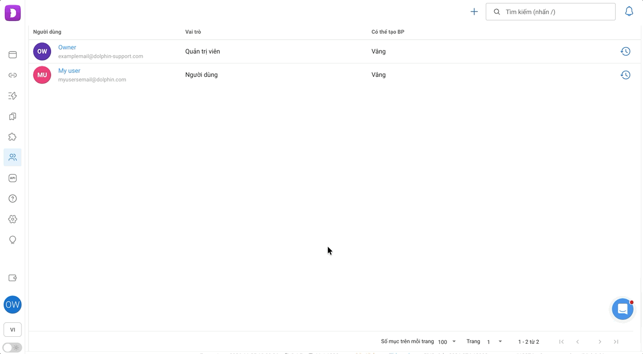Click the lightbulb ideas sidebar icon
This screenshot has width=643, height=354.
pos(13,240)
